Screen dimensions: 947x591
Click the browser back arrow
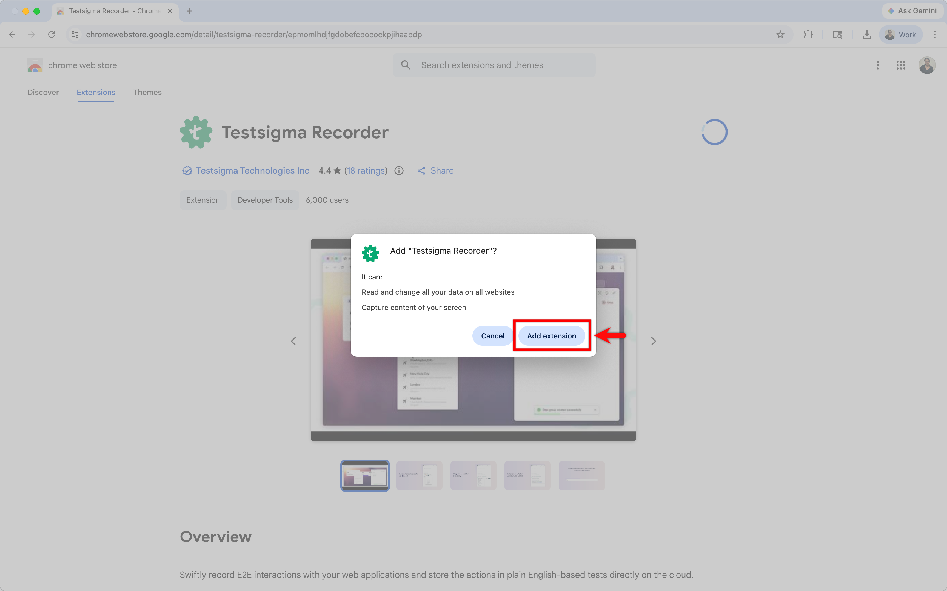coord(12,35)
